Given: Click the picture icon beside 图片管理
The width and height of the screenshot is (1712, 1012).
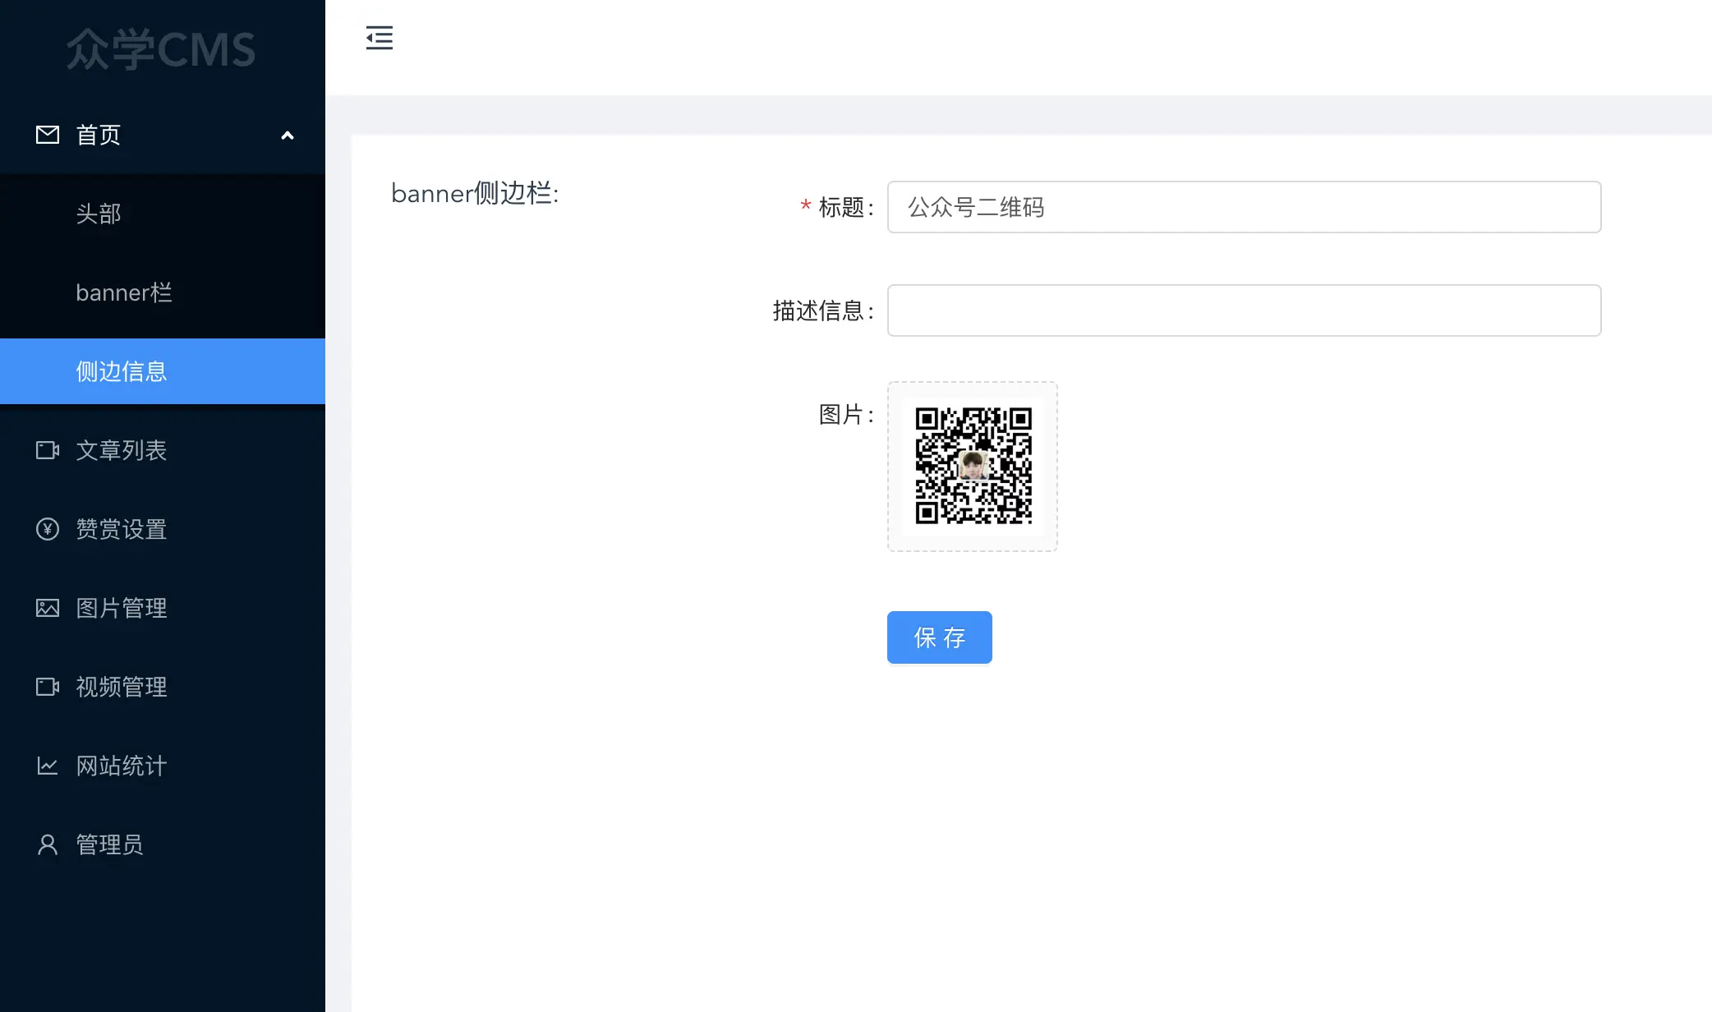Looking at the screenshot, I should coord(48,608).
